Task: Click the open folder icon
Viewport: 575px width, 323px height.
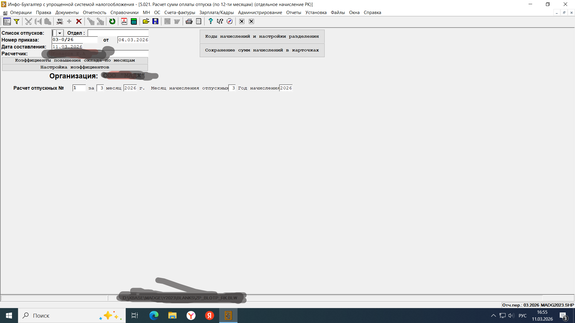Action: tap(146, 21)
